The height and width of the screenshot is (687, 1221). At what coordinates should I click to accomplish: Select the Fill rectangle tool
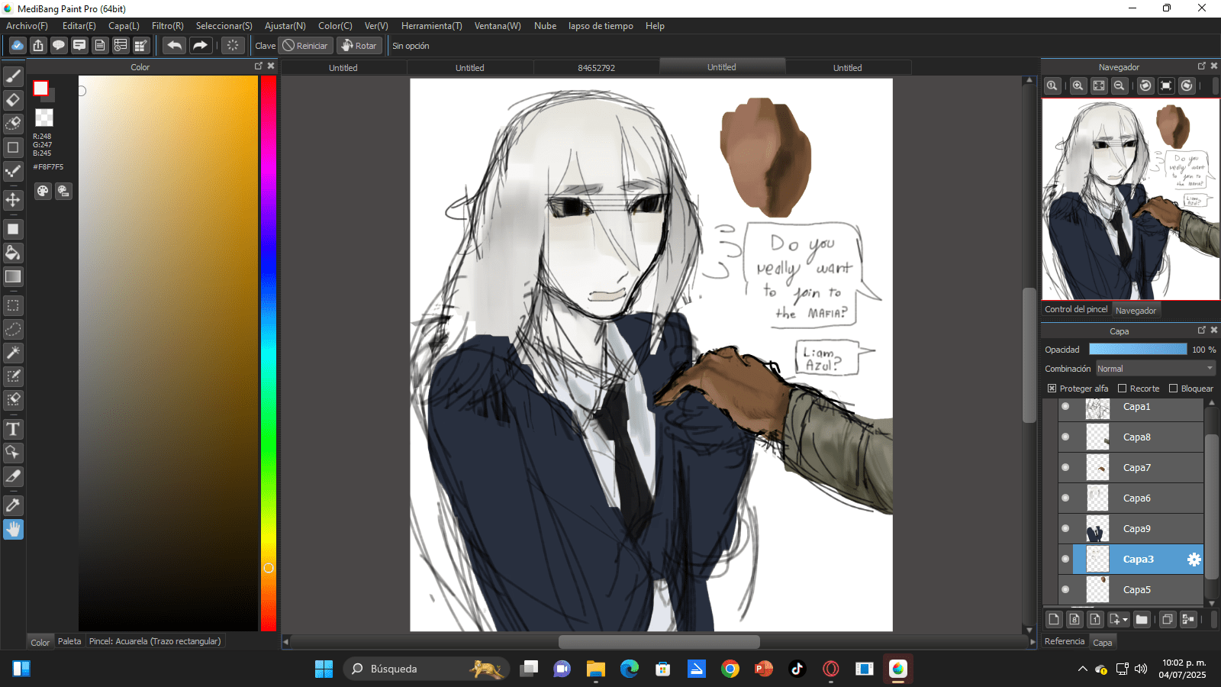point(13,229)
